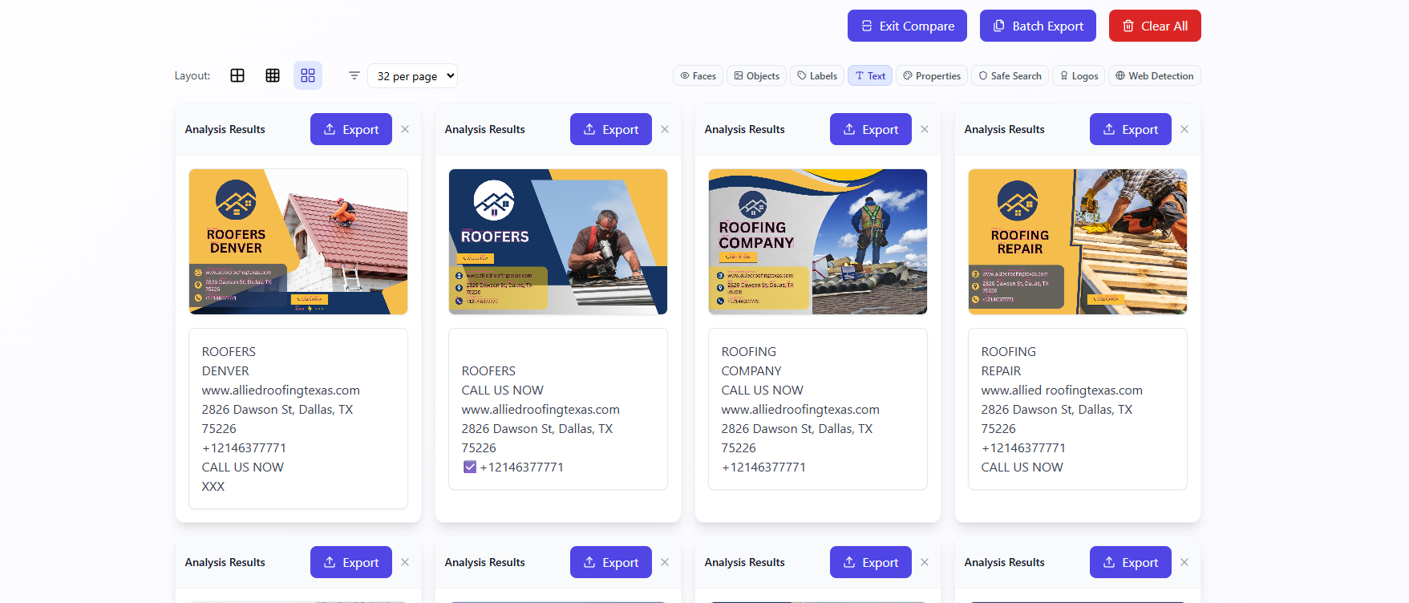The image size is (1409, 603).
Task: Open the 32 per page dropdown
Action: [412, 75]
